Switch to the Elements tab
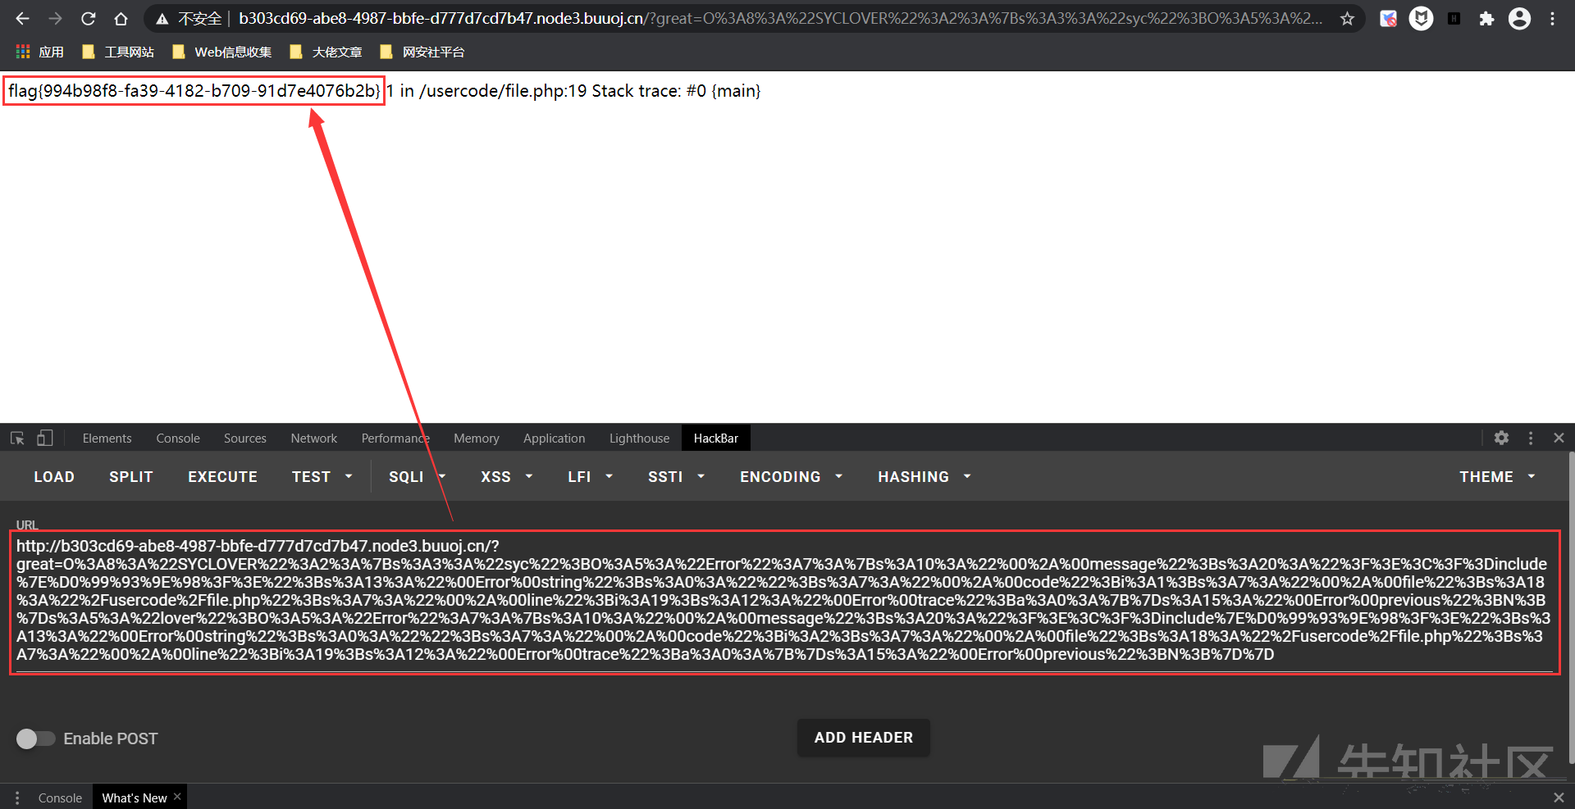 107,439
